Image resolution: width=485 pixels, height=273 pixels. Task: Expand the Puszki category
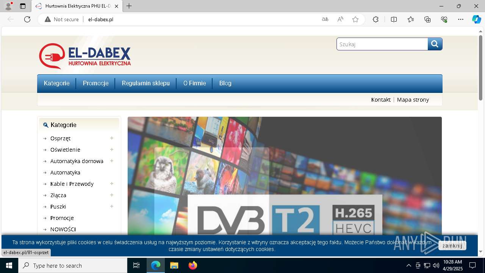tap(112, 206)
